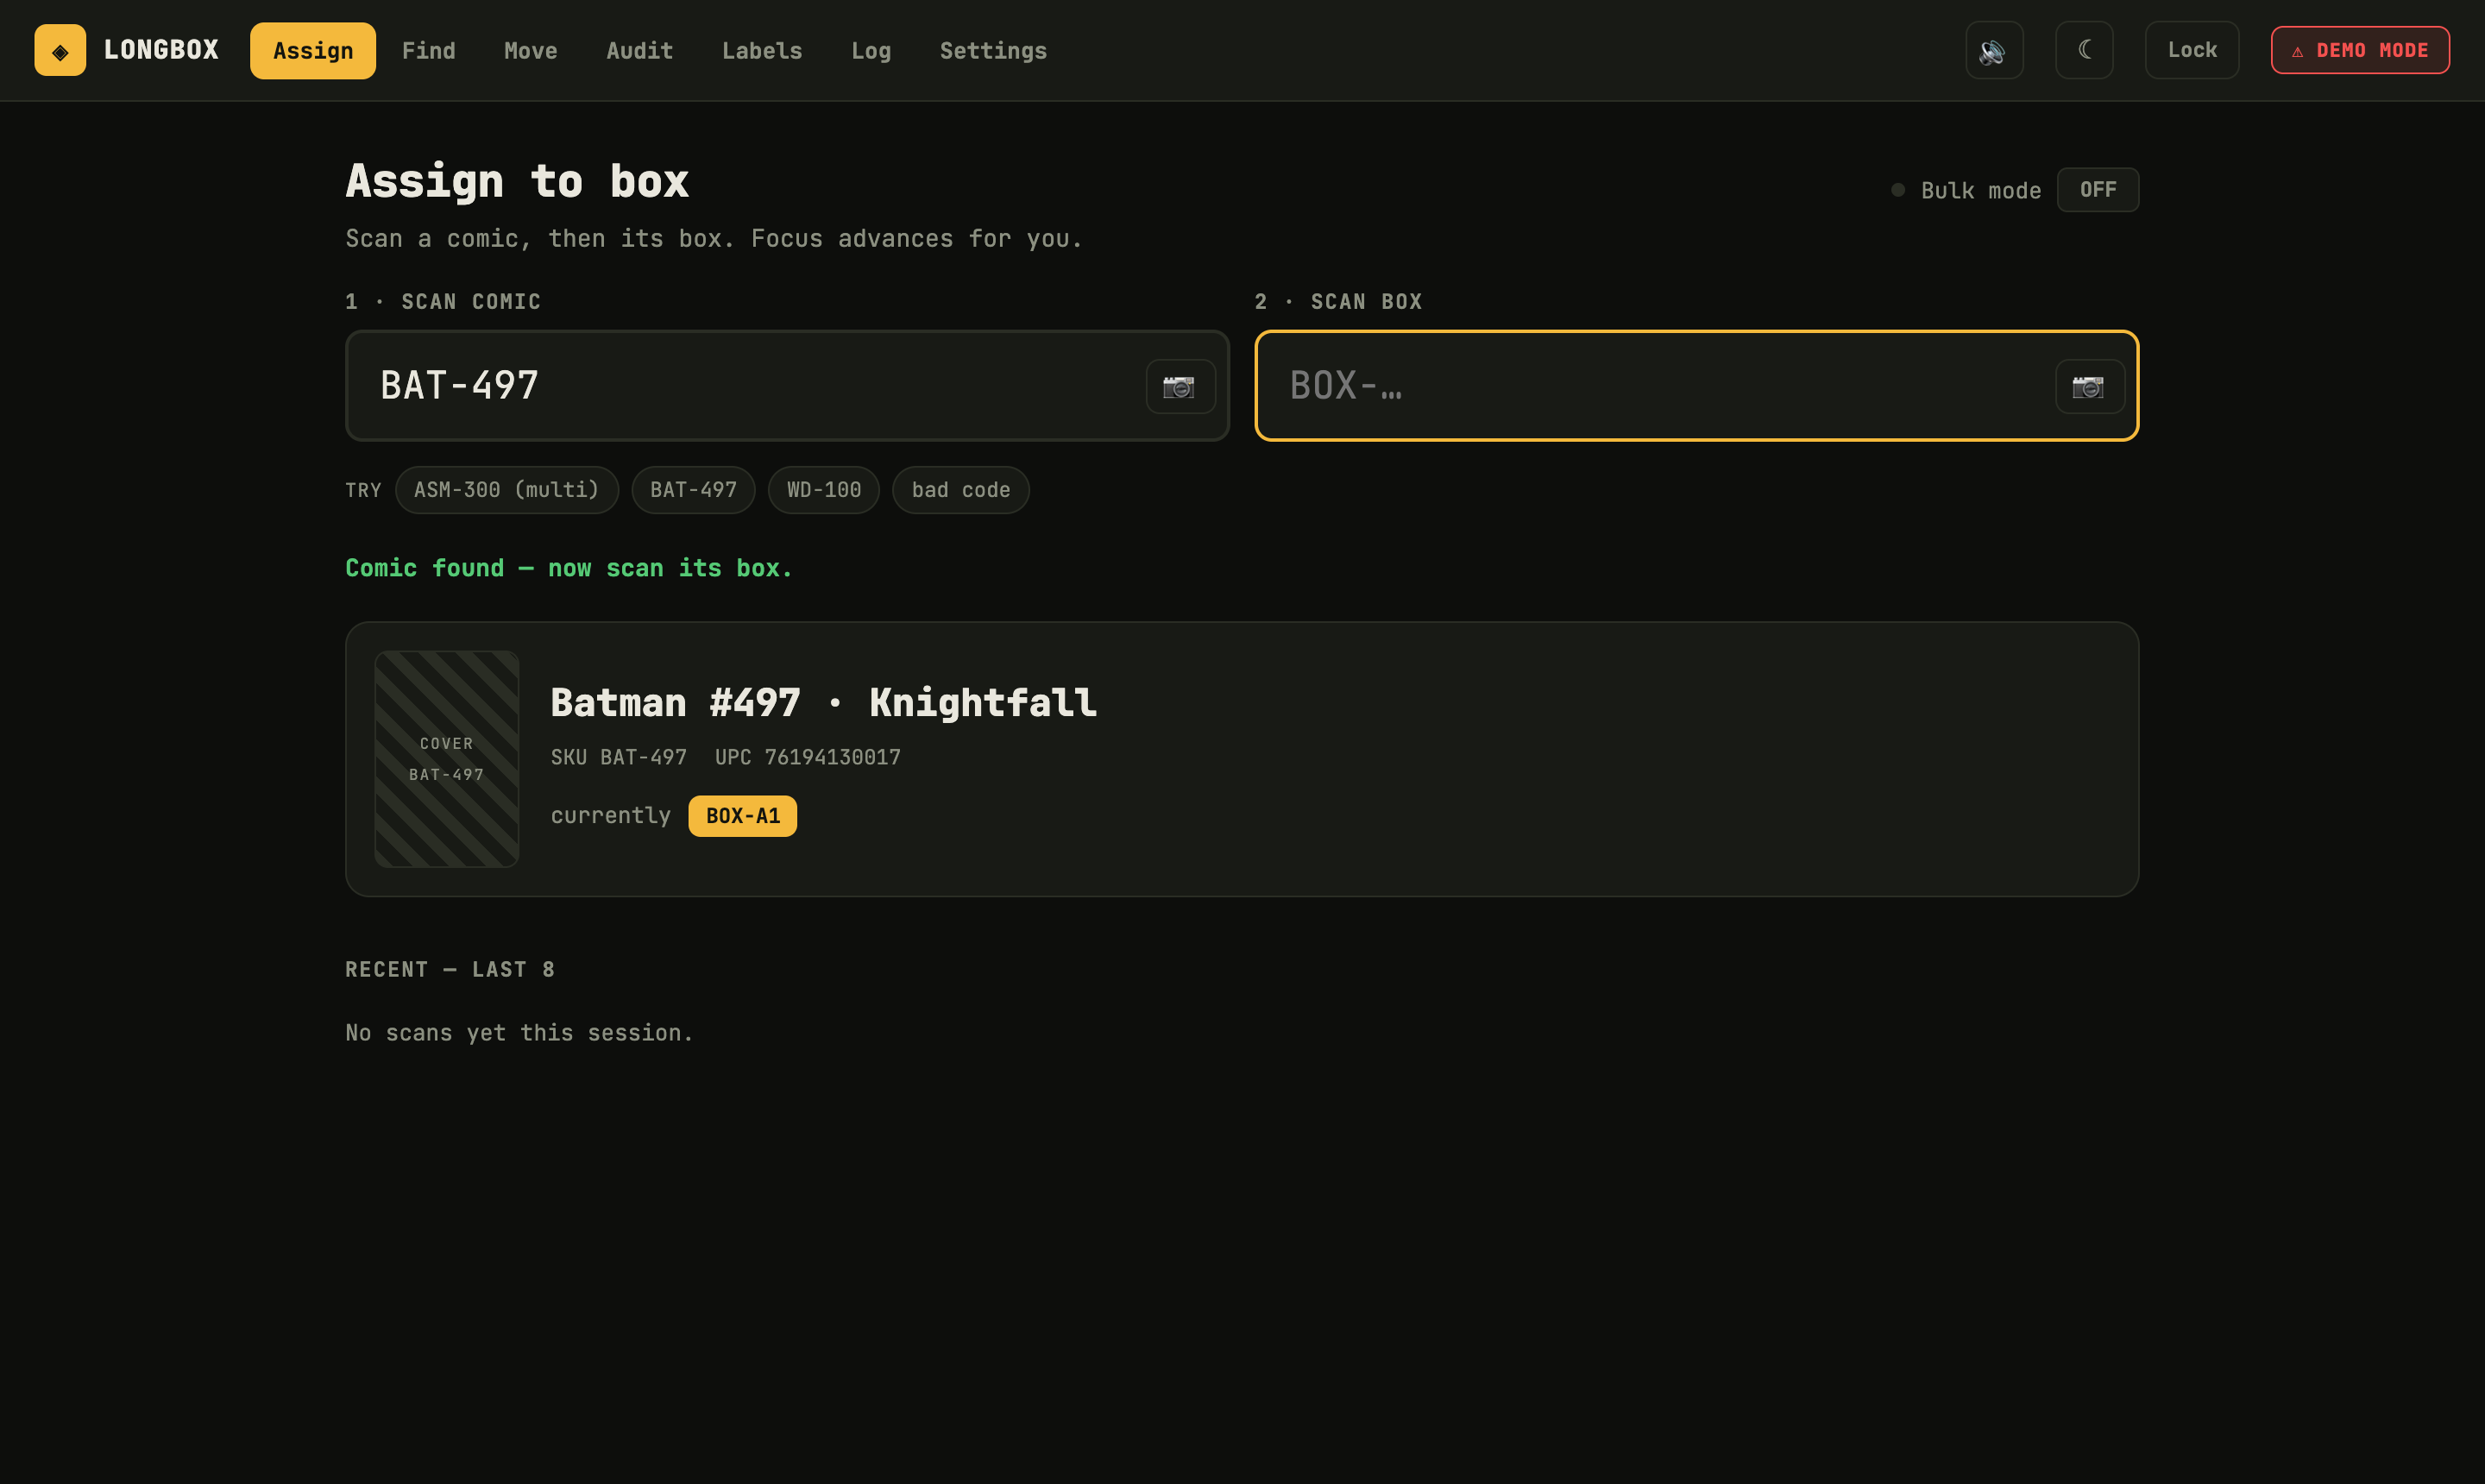The height and width of the screenshot is (1484, 2485).
Task: Click the Lock button
Action: pyautogui.click(x=2192, y=50)
